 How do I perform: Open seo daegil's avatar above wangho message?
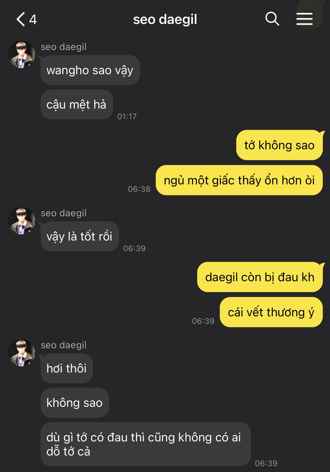coord(22,55)
